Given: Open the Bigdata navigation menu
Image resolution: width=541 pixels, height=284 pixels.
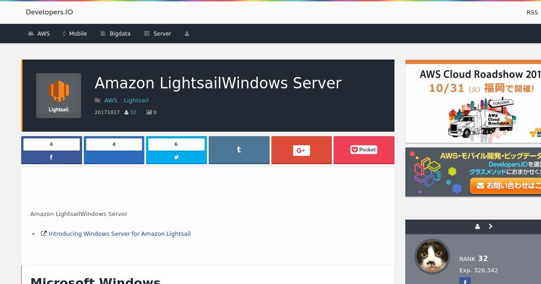Looking at the screenshot, I should pos(115,33).
